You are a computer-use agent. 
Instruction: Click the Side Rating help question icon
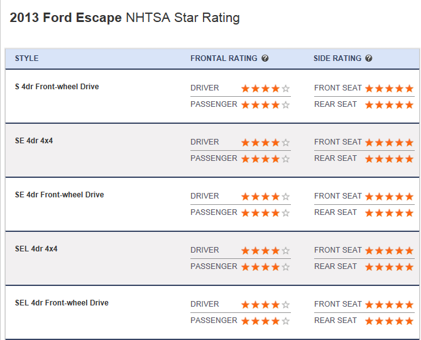[369, 58]
